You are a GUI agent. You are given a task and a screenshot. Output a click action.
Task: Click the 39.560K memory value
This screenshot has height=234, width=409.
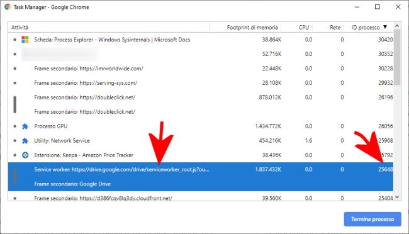272,198
